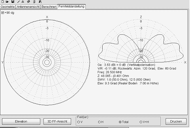Select the H field radio button
The width and height of the screenshot is (190, 128).
pos(99,122)
